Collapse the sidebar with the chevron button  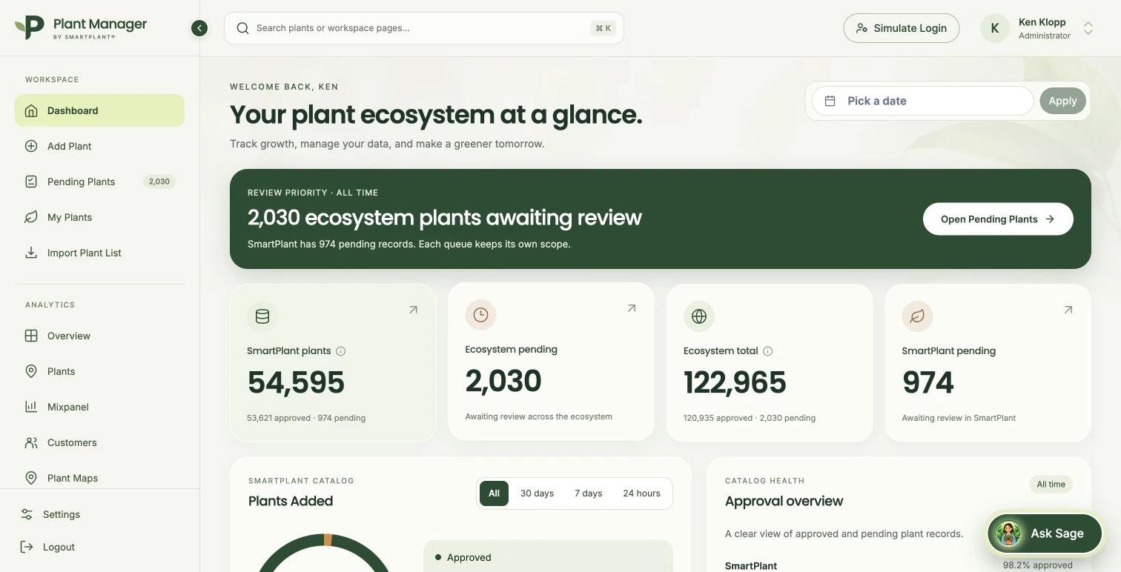click(x=199, y=28)
